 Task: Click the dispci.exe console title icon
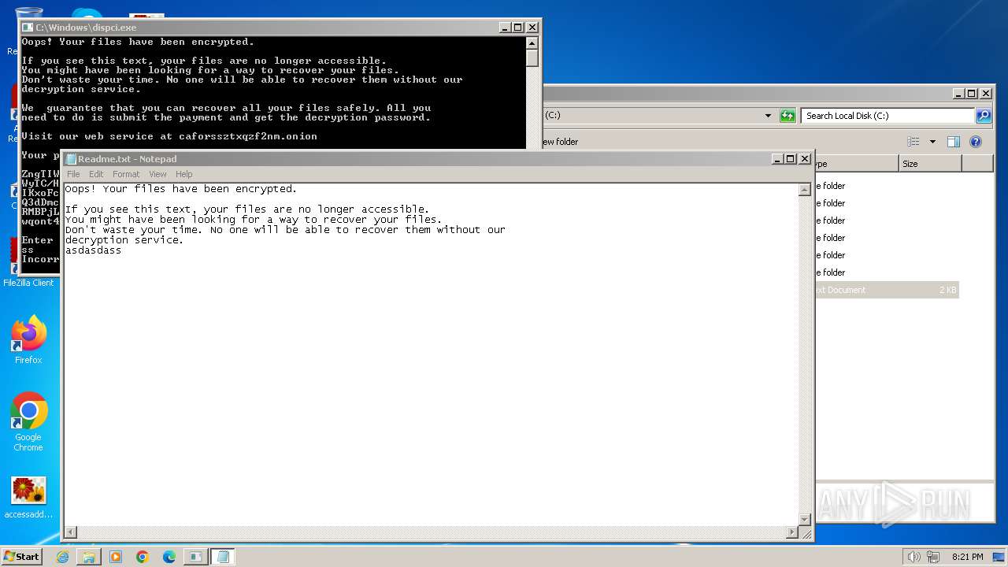(x=28, y=28)
